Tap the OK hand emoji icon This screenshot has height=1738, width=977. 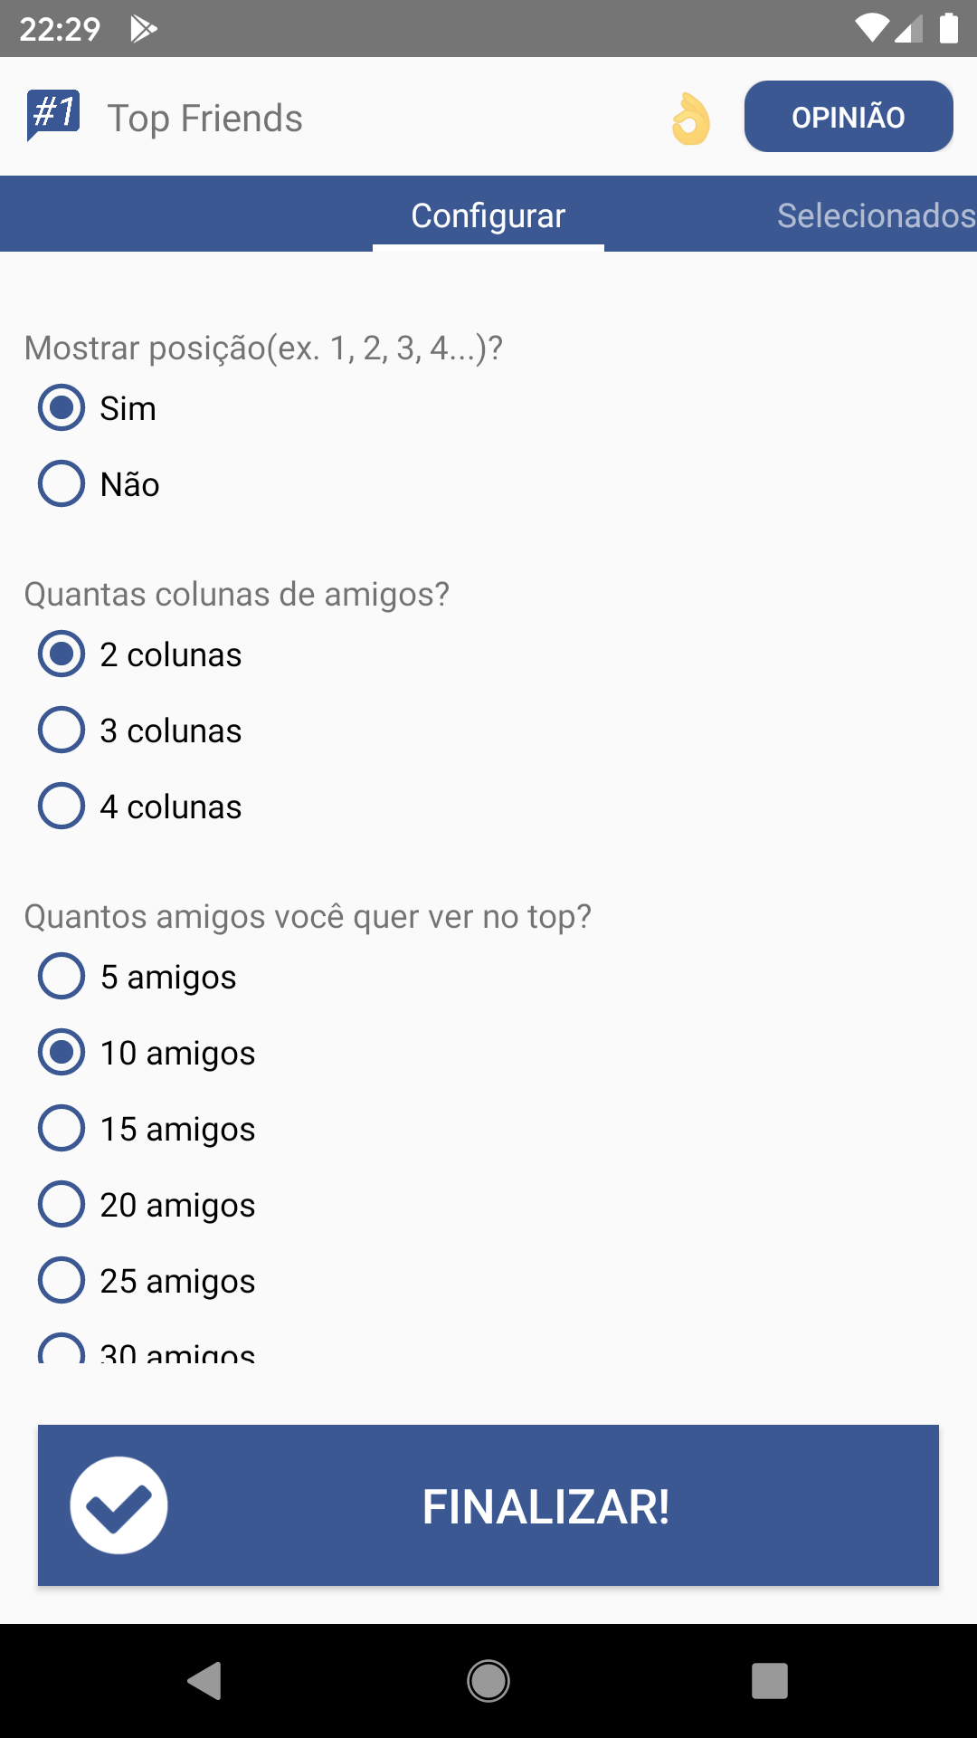tap(691, 119)
